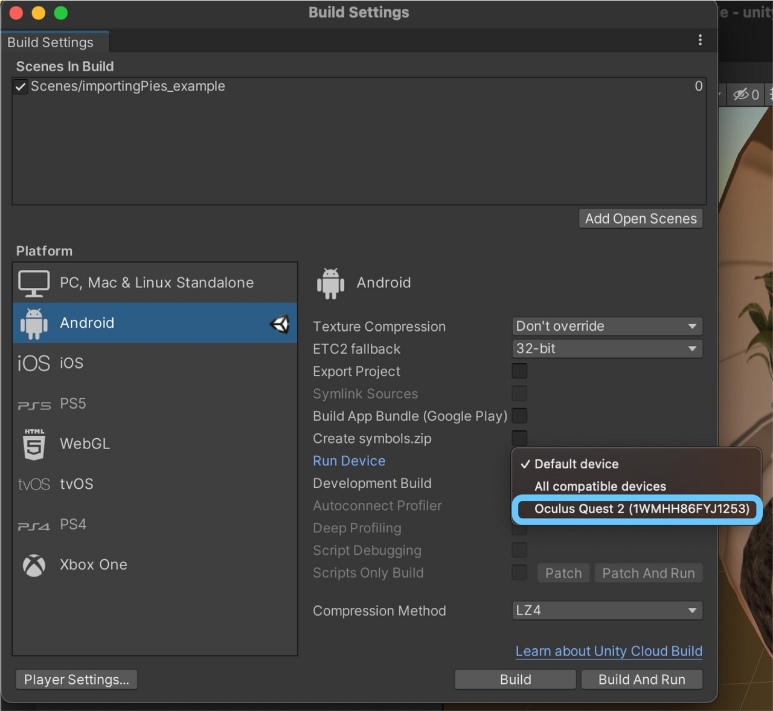Click the Patch button

tap(563, 573)
